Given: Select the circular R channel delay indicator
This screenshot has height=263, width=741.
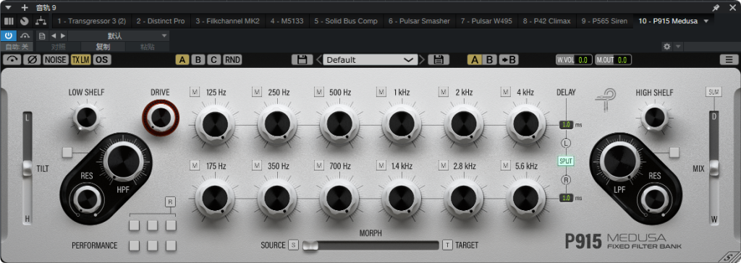Looking at the screenshot, I should tap(566, 179).
